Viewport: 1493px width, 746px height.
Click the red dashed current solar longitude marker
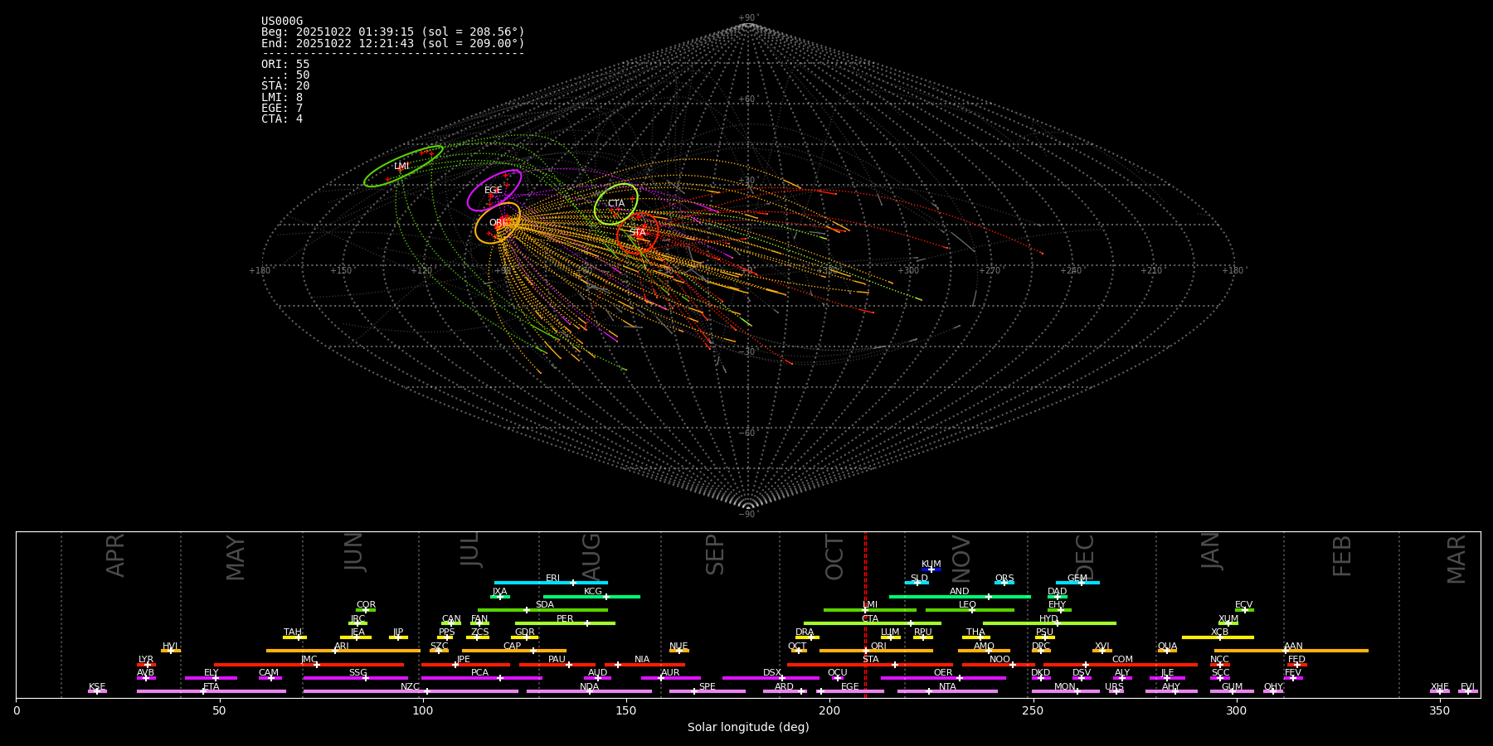(x=865, y=614)
